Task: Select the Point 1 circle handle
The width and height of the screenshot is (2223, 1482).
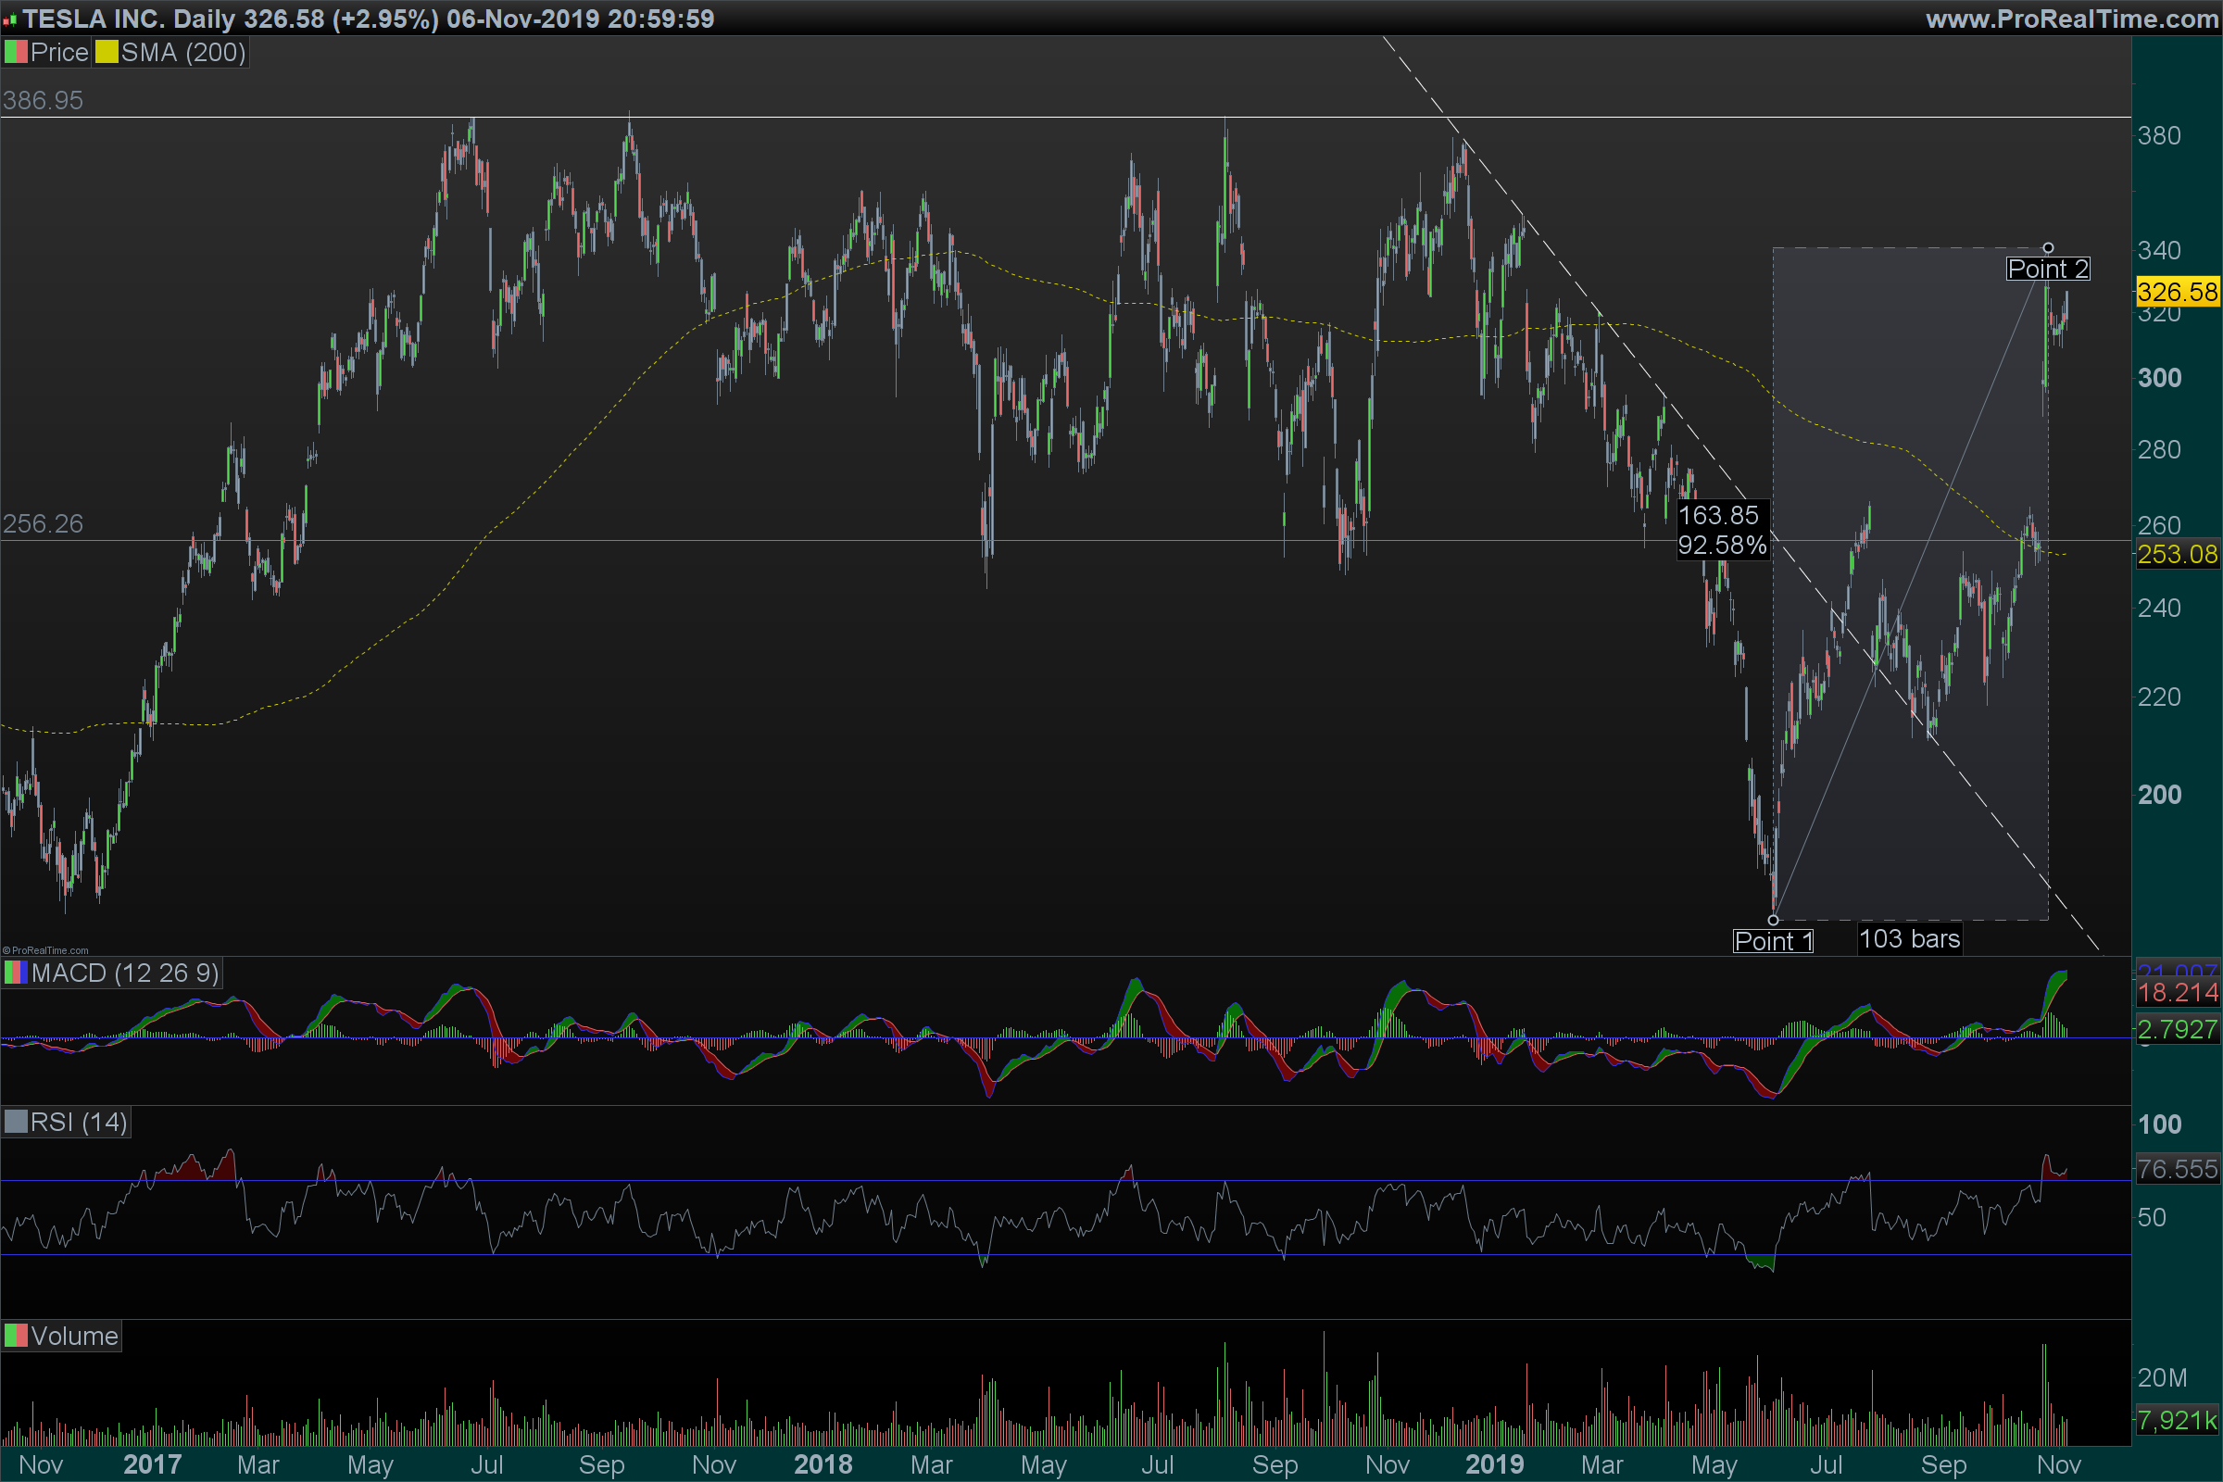Action: coord(1773,920)
